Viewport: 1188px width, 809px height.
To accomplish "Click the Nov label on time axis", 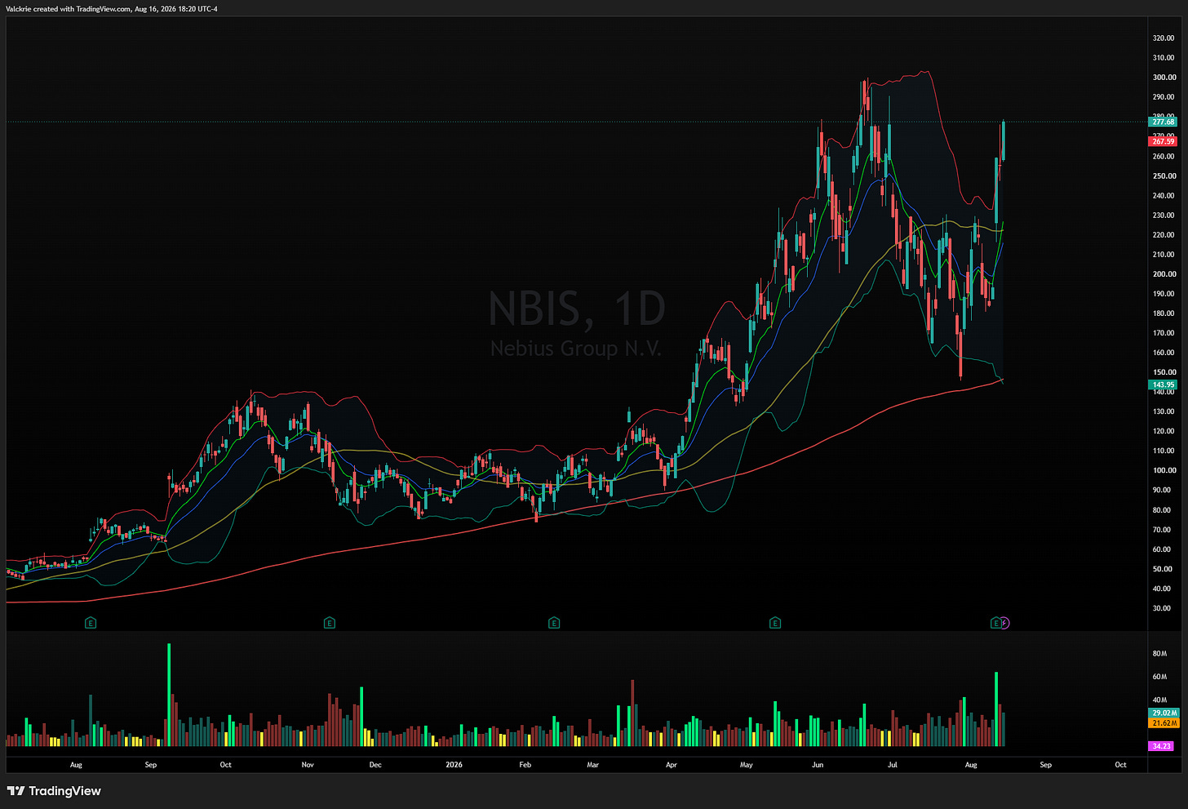I will 308,765.
